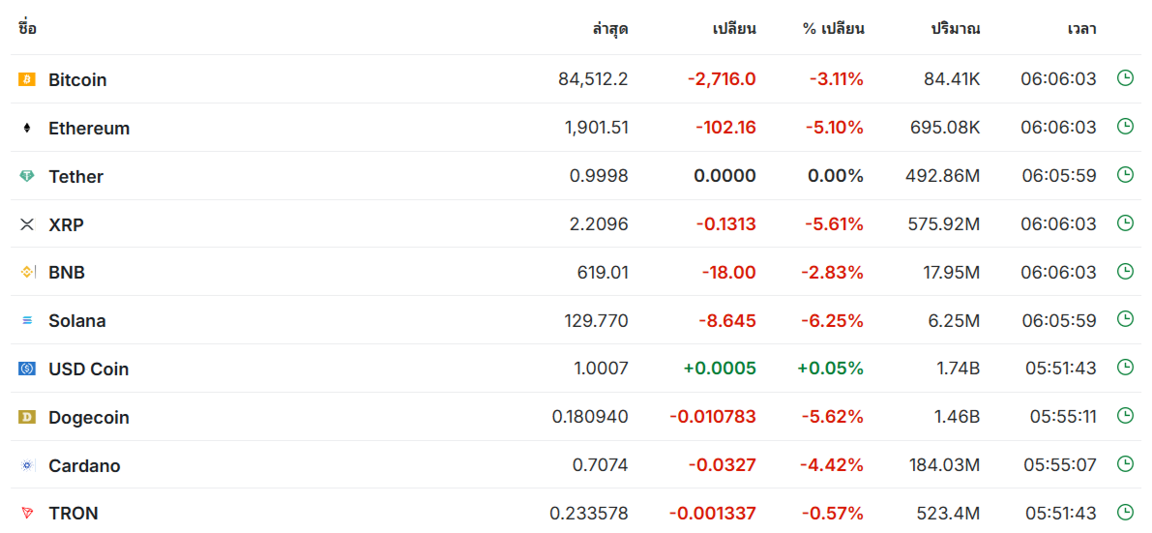Viewport: 1152px width, 533px height.
Task: Click the Cardano dotted logo icon
Action: coord(27,466)
